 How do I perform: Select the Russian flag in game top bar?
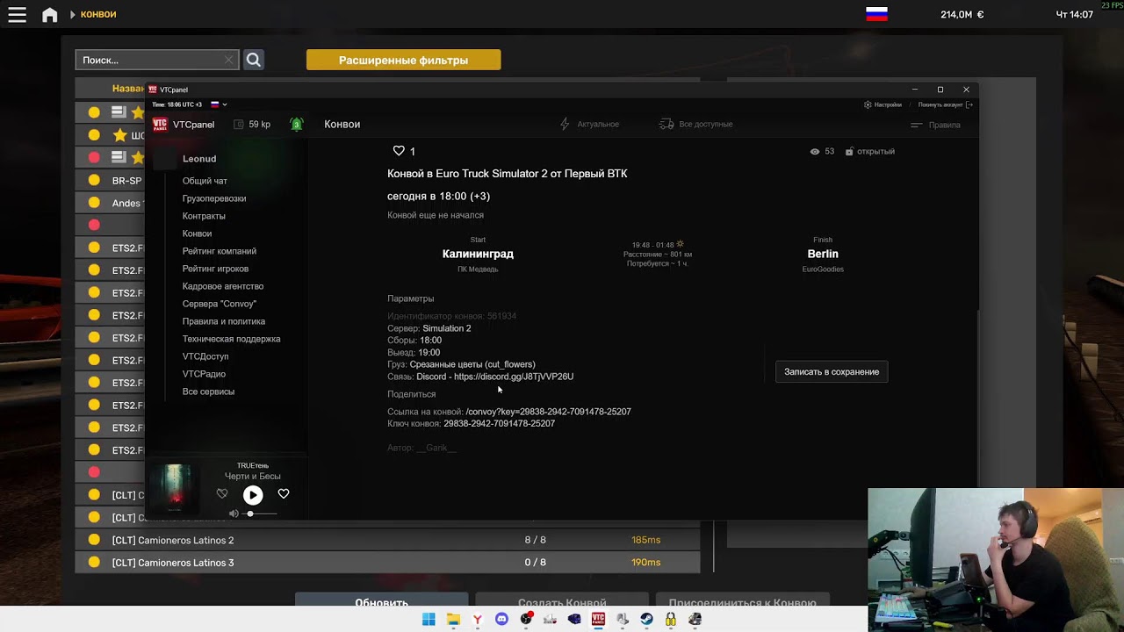(x=876, y=14)
